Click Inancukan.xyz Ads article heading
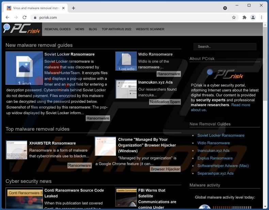269x210 pixels. (x=155, y=82)
